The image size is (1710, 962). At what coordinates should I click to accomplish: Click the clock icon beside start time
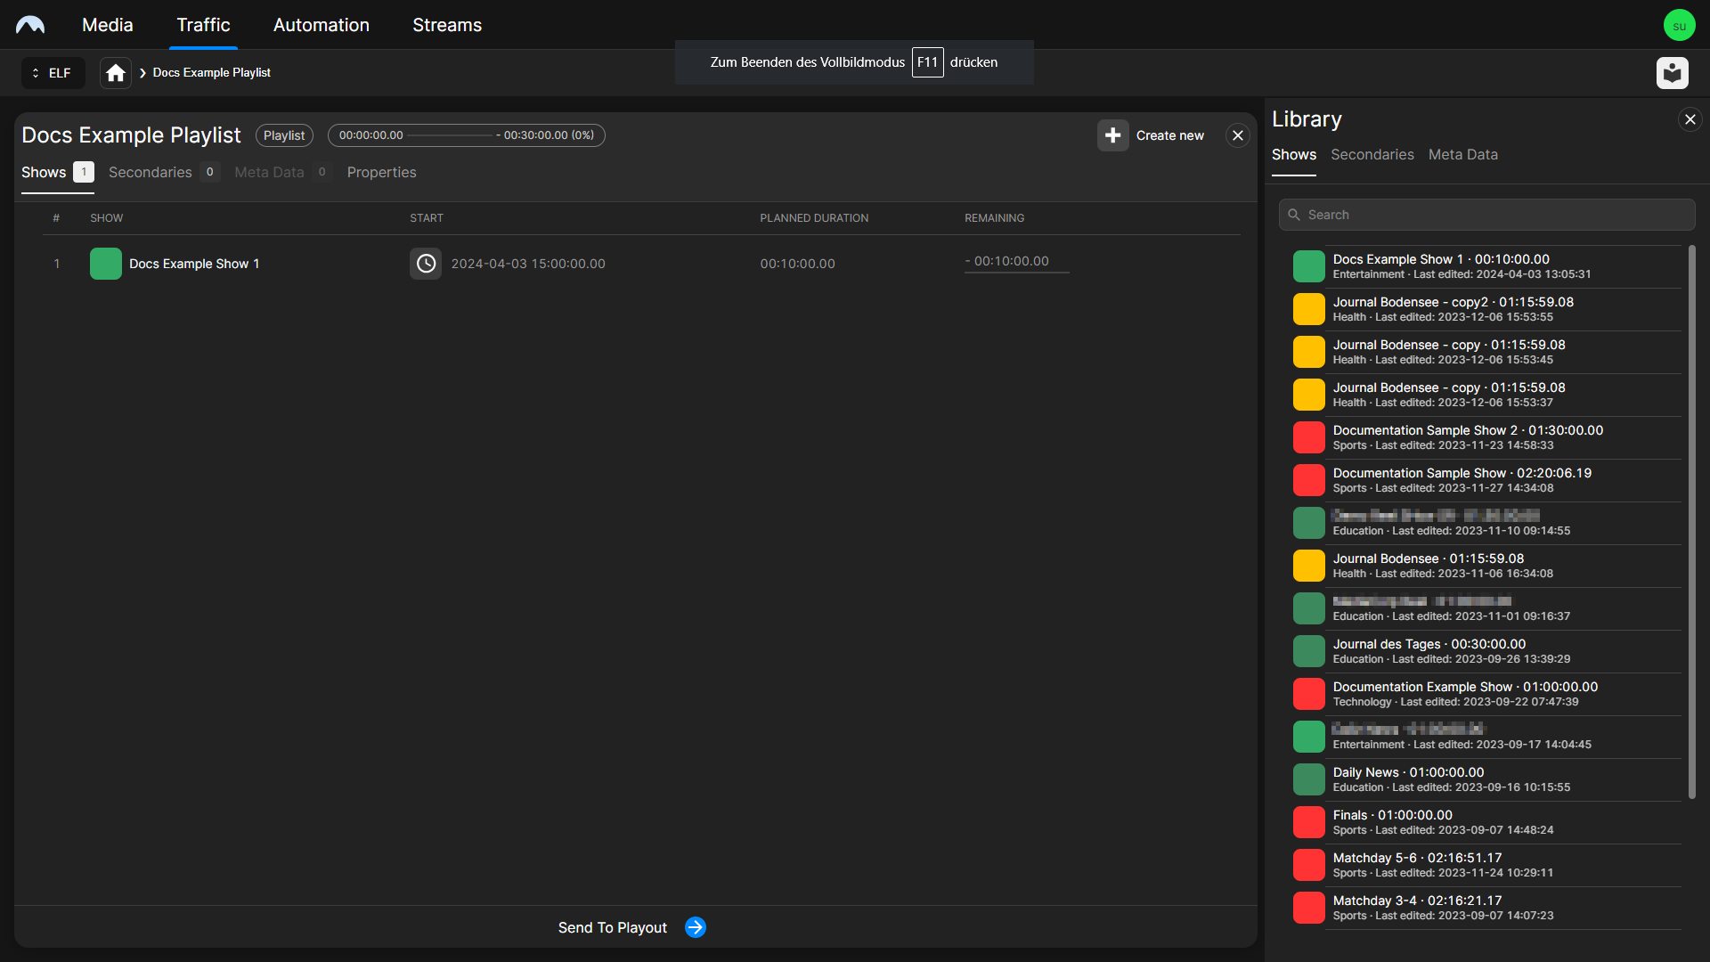pos(426,264)
